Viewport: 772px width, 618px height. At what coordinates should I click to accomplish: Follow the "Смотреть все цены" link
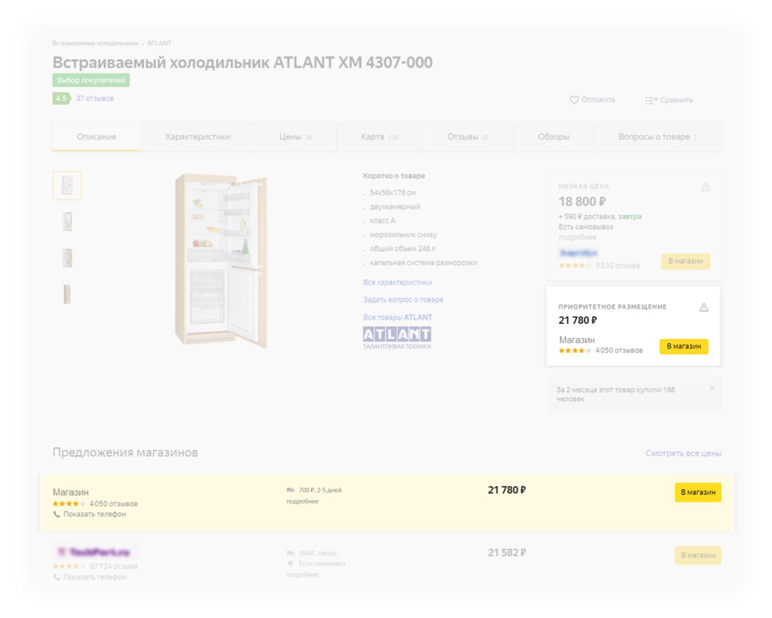coord(683,453)
